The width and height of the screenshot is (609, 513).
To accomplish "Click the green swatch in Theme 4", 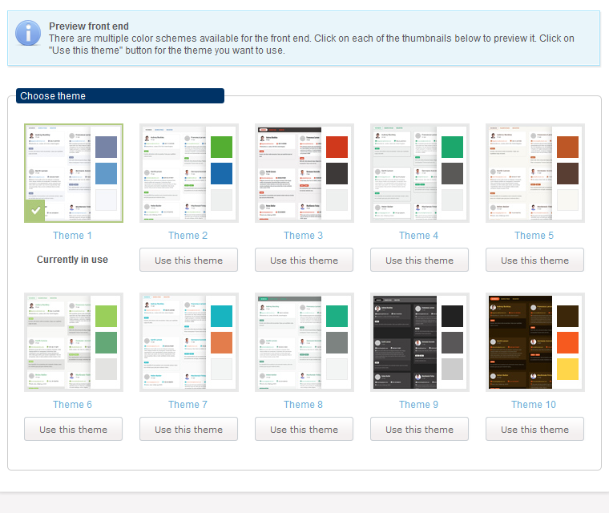I will point(452,147).
